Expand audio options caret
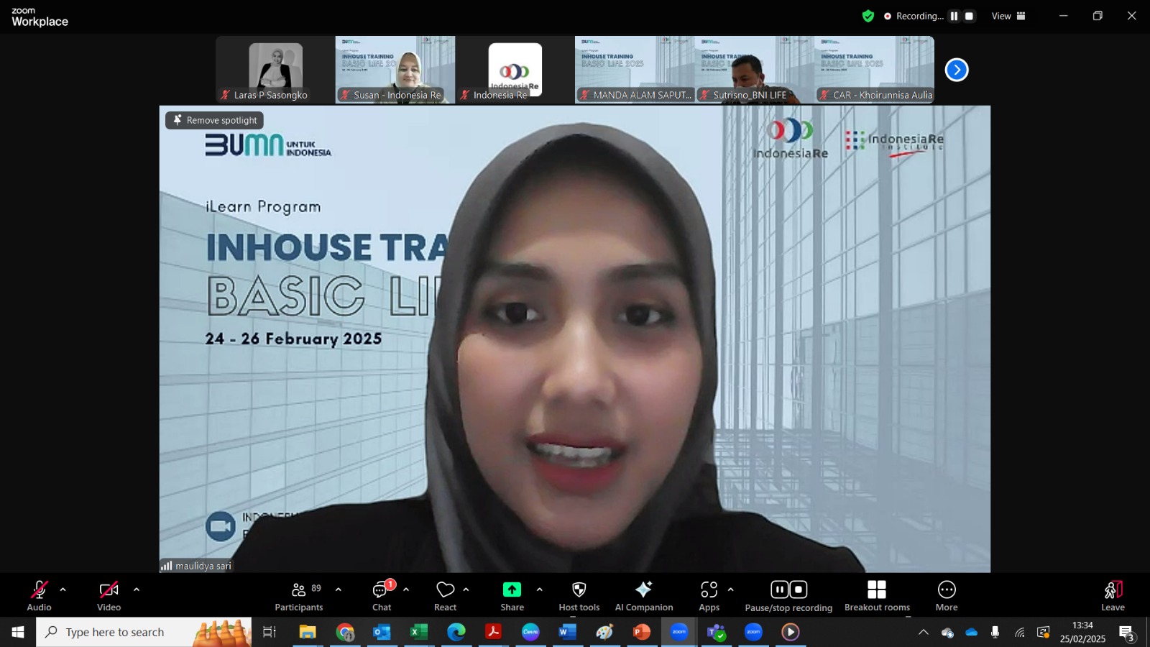 (x=63, y=589)
